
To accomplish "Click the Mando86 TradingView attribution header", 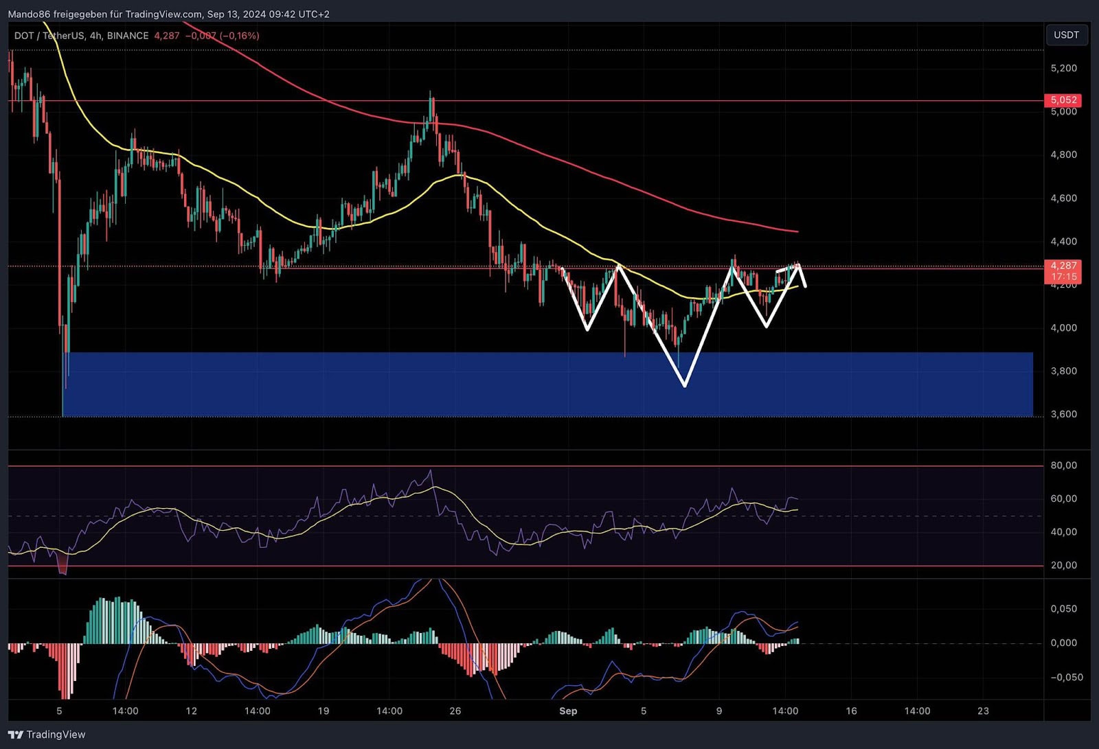I will [168, 14].
